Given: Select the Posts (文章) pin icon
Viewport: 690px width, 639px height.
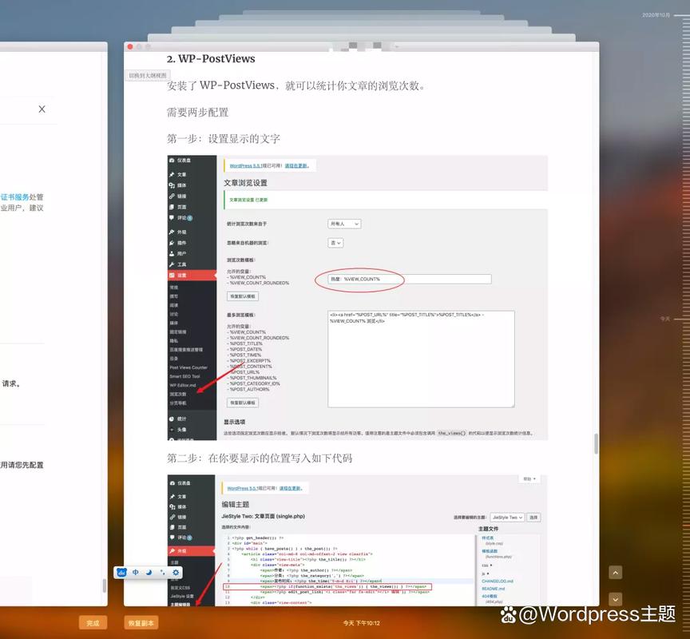Looking at the screenshot, I should coord(174,174).
